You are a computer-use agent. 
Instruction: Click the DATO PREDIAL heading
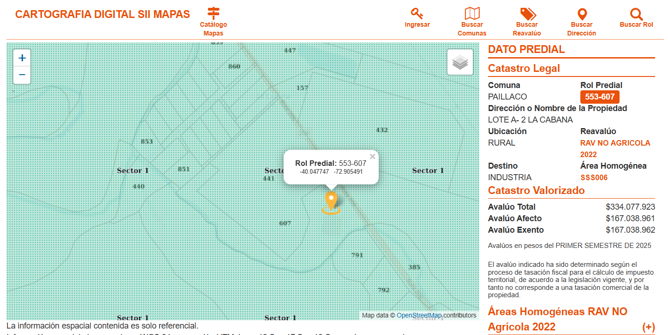(526, 50)
